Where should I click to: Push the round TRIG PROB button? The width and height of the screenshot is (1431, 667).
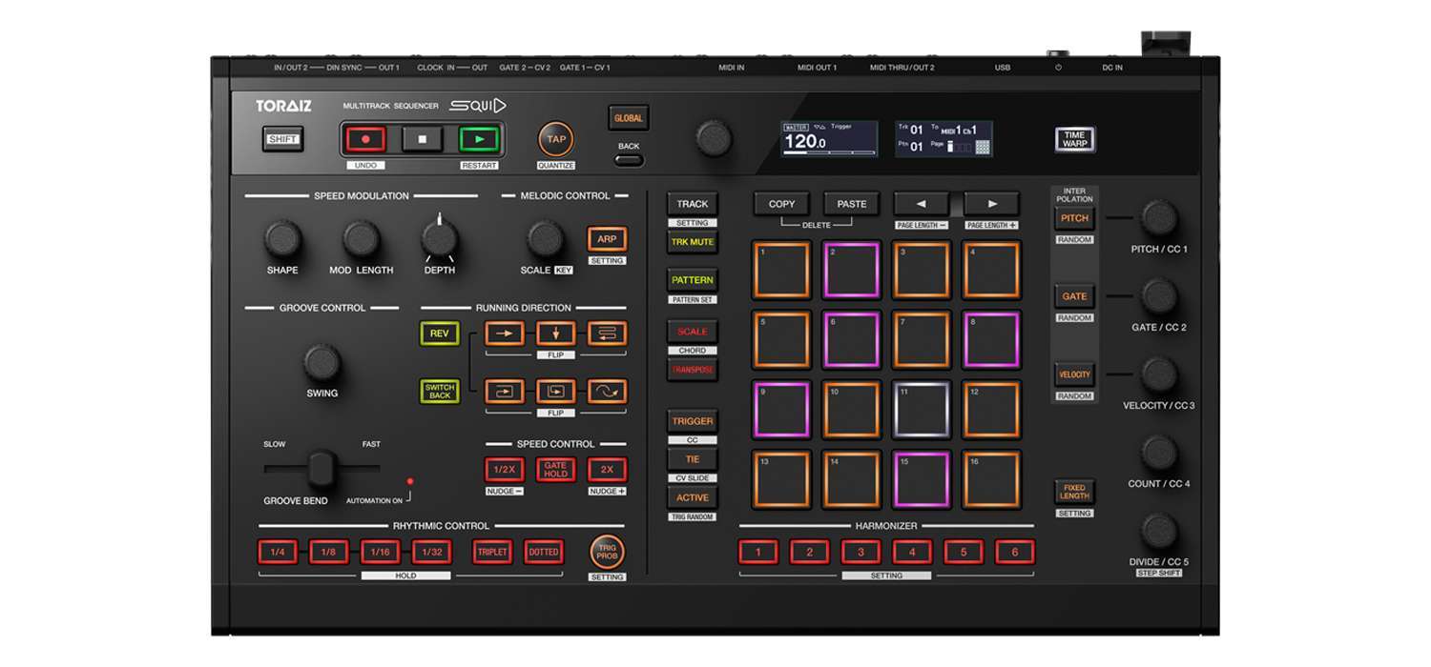[x=607, y=551]
